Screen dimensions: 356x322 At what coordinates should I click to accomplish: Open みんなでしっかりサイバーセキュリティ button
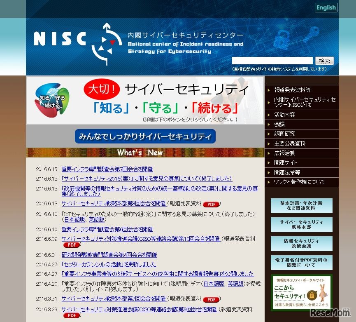[145, 136]
